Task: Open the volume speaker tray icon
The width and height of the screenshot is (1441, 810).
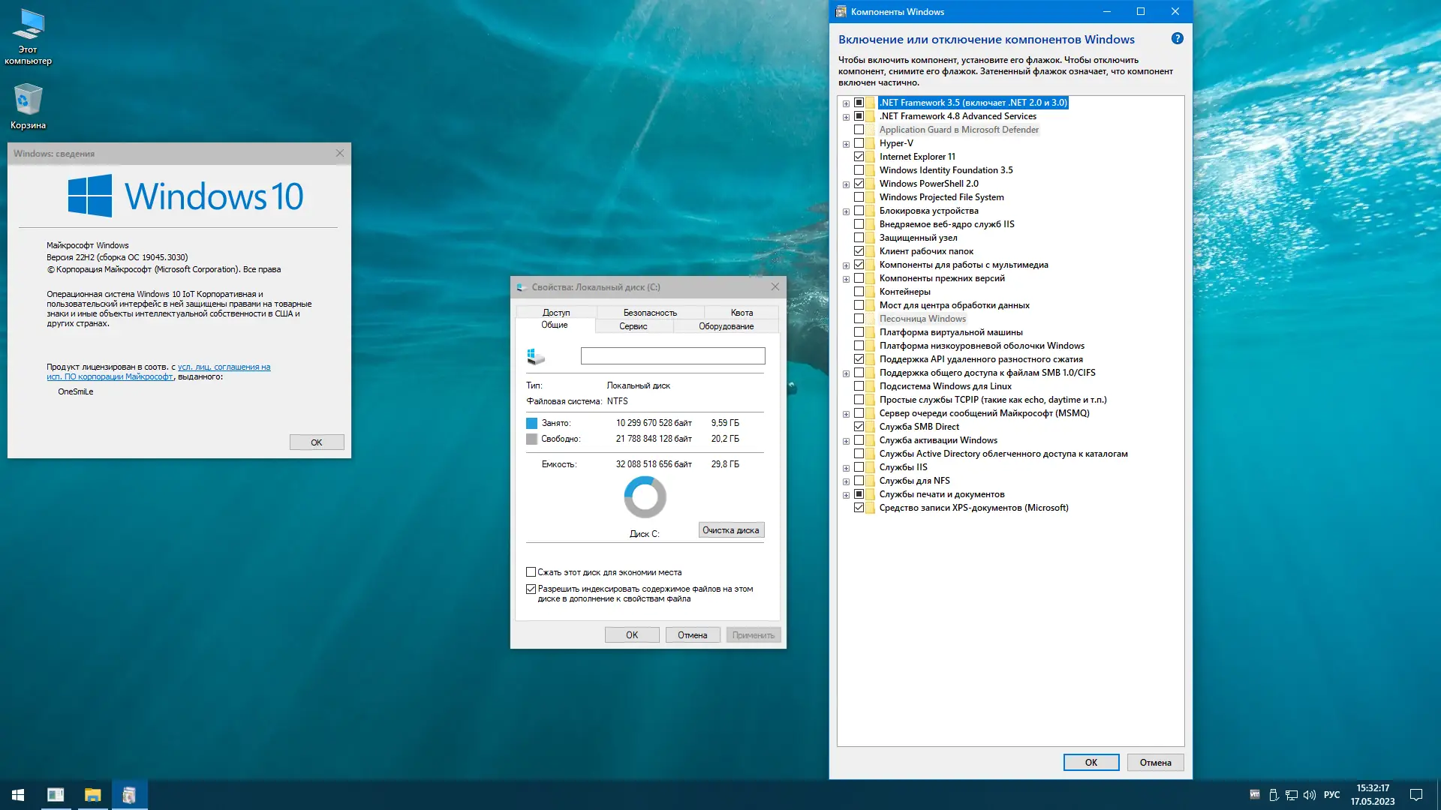Action: (x=1310, y=795)
